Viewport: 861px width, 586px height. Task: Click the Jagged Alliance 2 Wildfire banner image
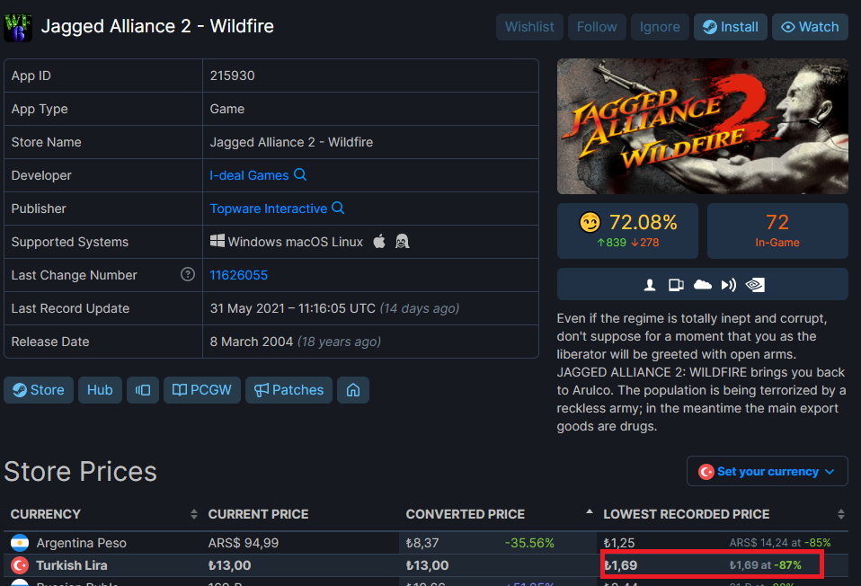[x=702, y=127]
